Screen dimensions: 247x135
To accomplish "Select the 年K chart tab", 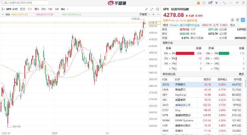I will (63, 9).
